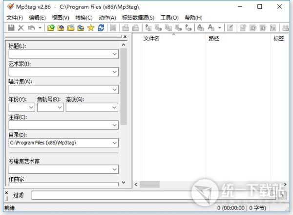Viewport: 293px width, 215px height.
Task: Open the 工具(O) menu
Action: [x=169, y=18]
